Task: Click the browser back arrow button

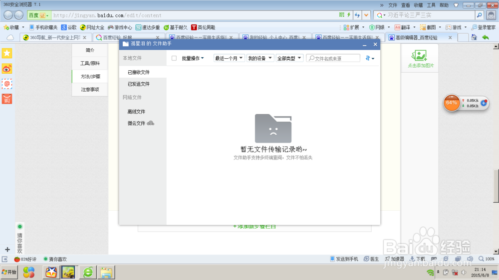Action: click(x=8, y=15)
